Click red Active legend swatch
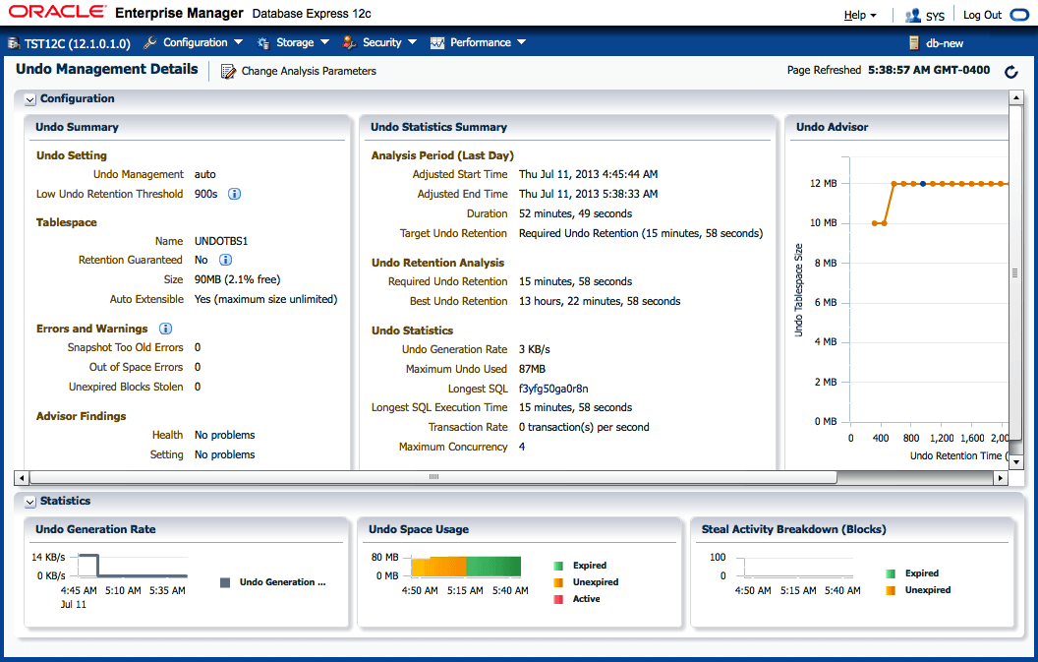Image resolution: width=1038 pixels, height=662 pixels. click(x=558, y=599)
